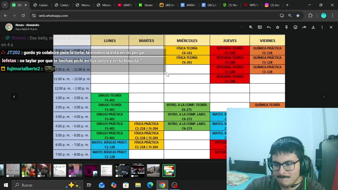Screen dimensions: 338x190
Task: Click the faded zoom out magnifier
Action: [242, 27]
